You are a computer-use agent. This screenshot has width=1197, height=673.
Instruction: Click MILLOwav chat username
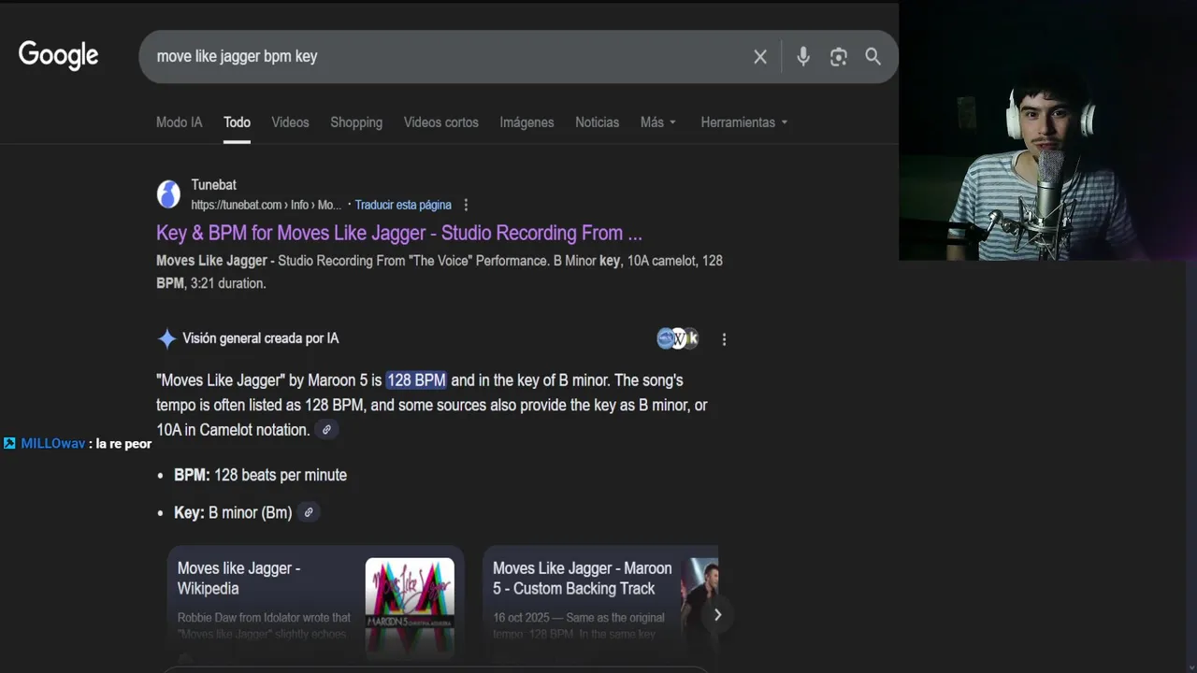(x=53, y=444)
